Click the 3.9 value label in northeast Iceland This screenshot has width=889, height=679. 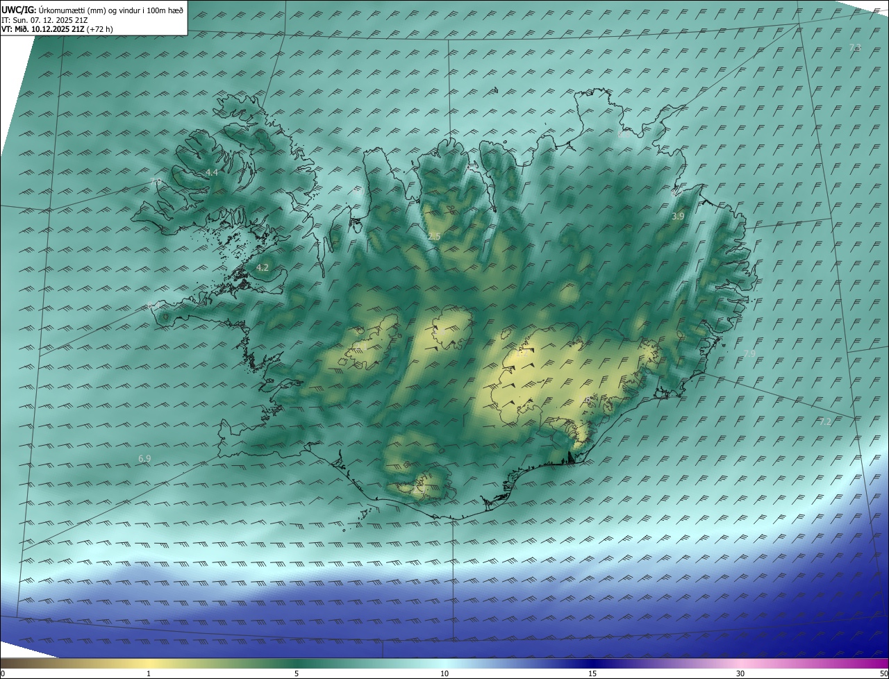click(678, 216)
